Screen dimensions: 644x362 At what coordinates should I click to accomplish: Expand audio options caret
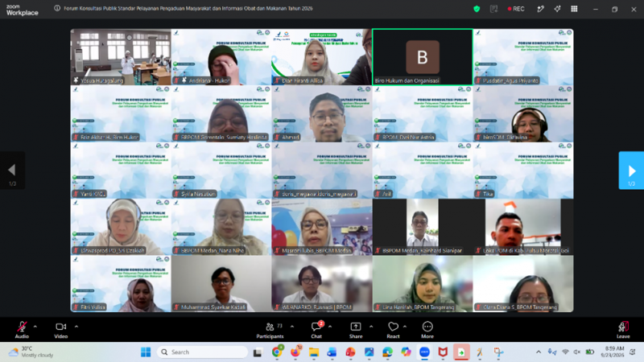coord(35,327)
